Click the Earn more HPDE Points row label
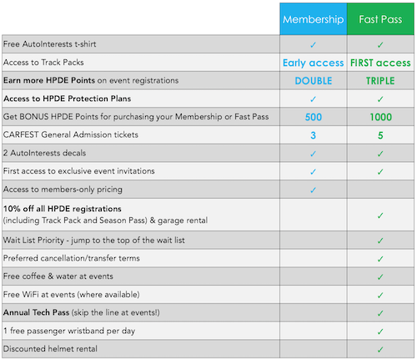Image resolution: width=417 pixels, height=360 pixels. (x=91, y=80)
